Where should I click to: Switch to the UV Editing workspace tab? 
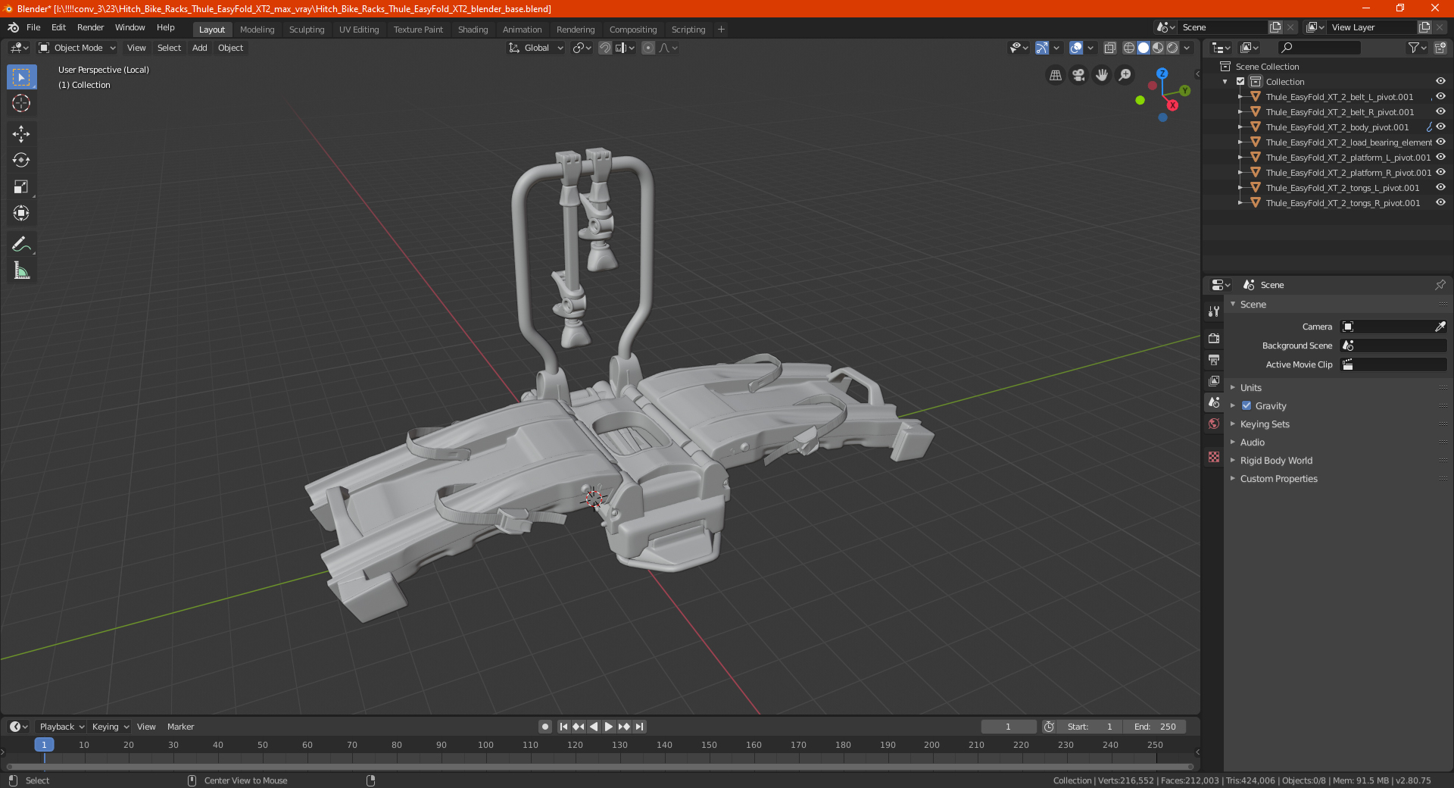[x=359, y=30]
